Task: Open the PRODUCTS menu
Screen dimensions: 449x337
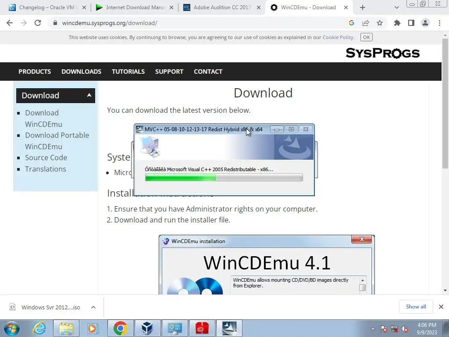Action: [x=35, y=72]
